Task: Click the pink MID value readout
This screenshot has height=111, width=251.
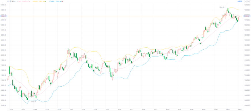Action: tap(24, 1)
